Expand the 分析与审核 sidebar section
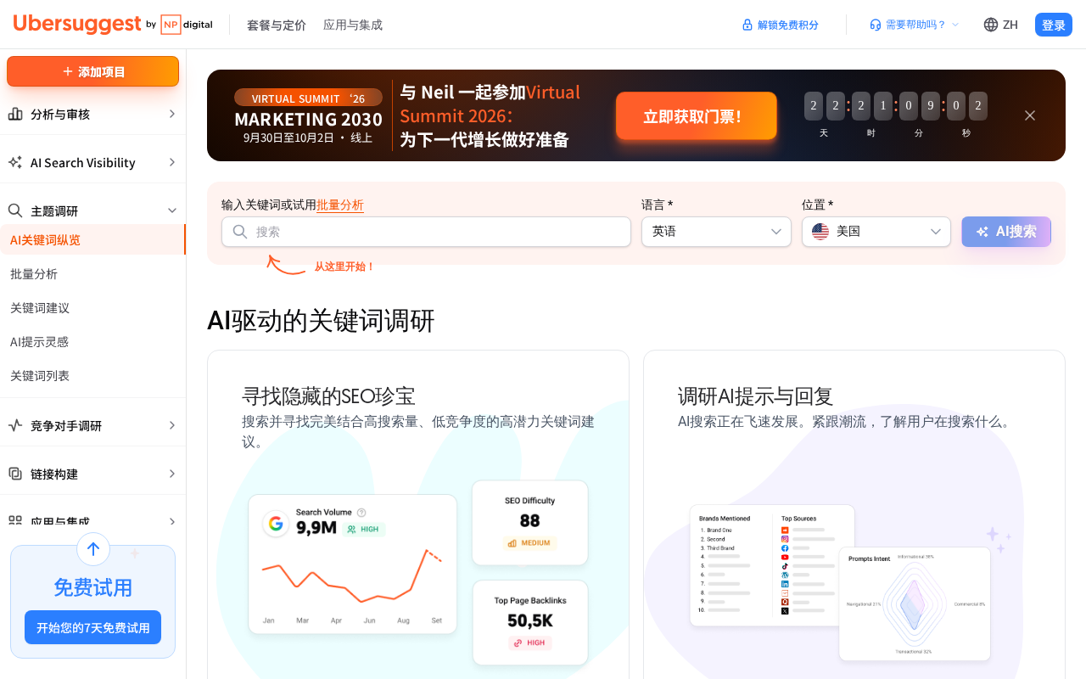 (x=172, y=114)
